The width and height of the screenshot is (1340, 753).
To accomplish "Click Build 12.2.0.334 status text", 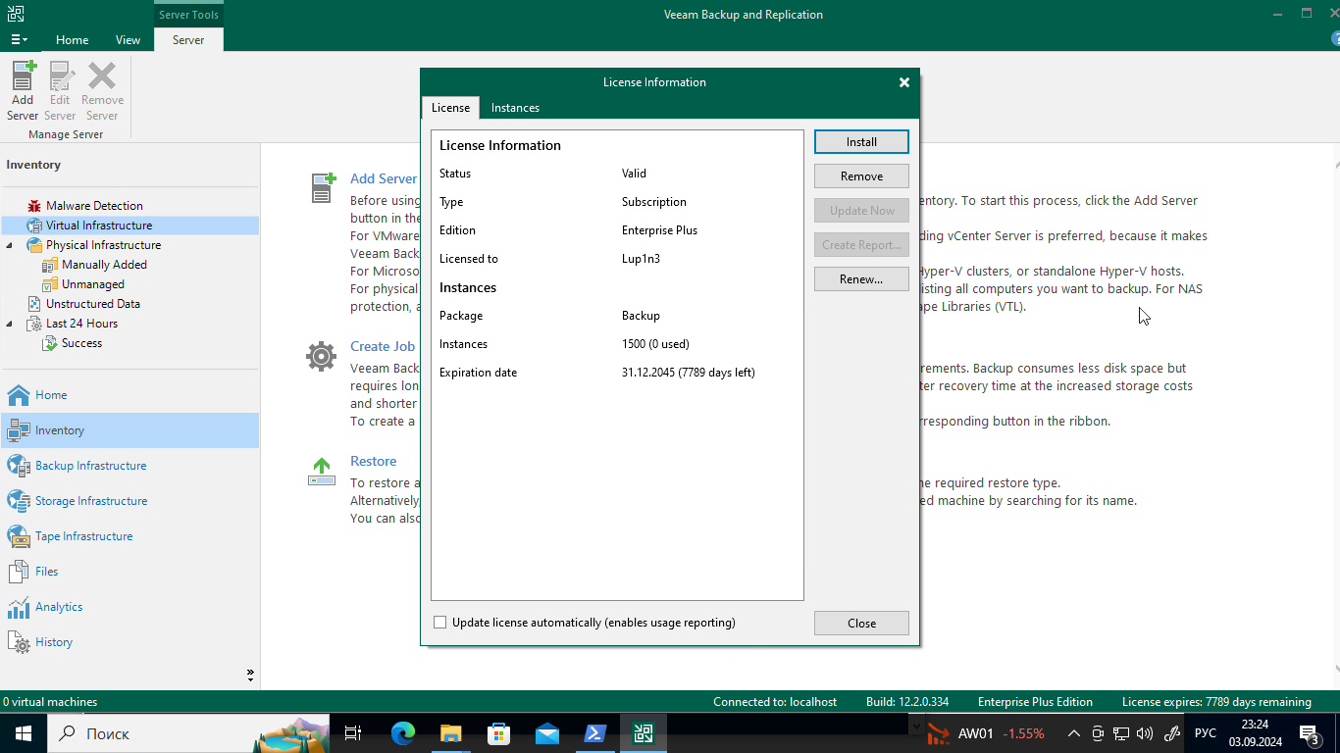I will click(x=907, y=702).
